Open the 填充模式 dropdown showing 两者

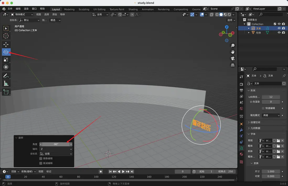pos(271,115)
